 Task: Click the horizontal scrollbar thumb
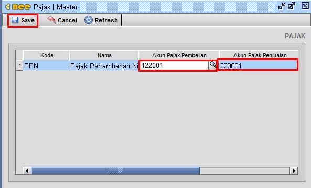point(115,171)
